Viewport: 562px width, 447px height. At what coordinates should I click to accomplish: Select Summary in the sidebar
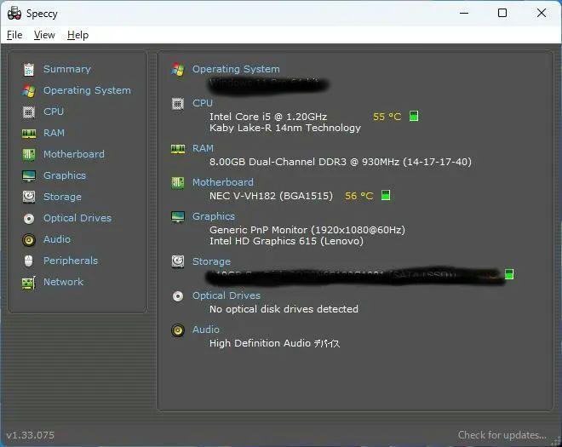[x=67, y=69]
